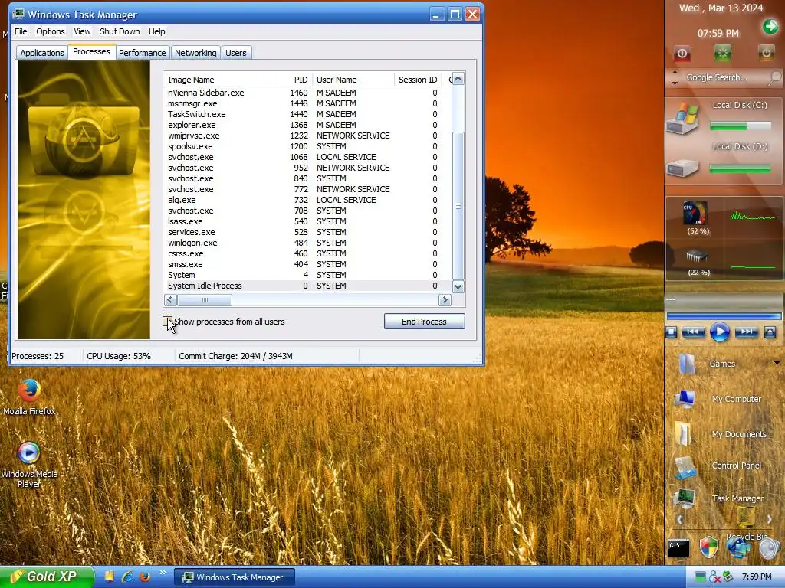Viewport: 785px width, 588px height.
Task: Open My Documents from sidebar
Action: (683, 433)
